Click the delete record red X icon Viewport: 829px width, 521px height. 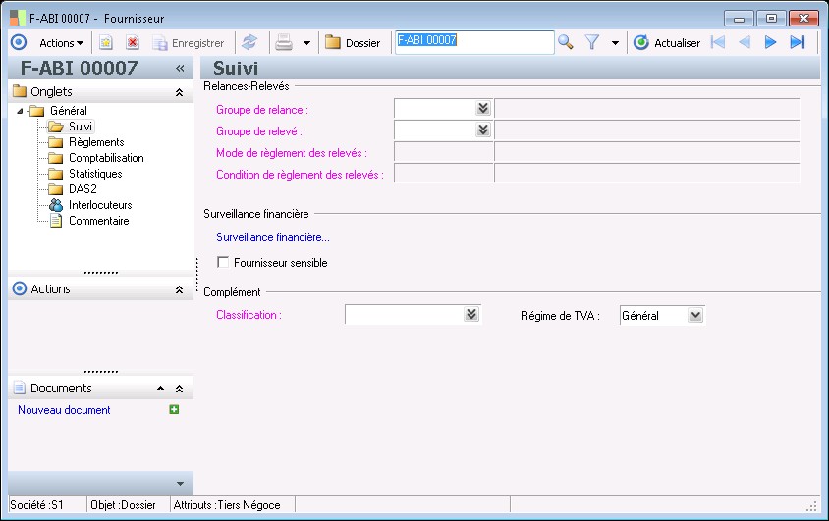coord(133,43)
